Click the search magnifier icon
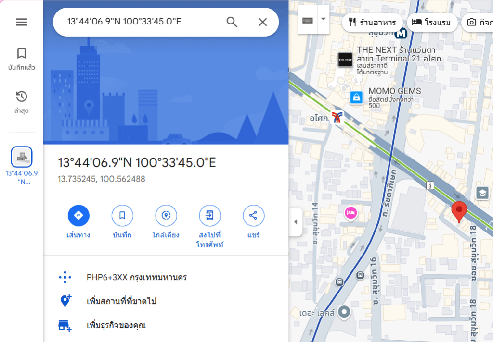Image resolution: width=493 pixels, height=342 pixels. pyautogui.click(x=232, y=22)
